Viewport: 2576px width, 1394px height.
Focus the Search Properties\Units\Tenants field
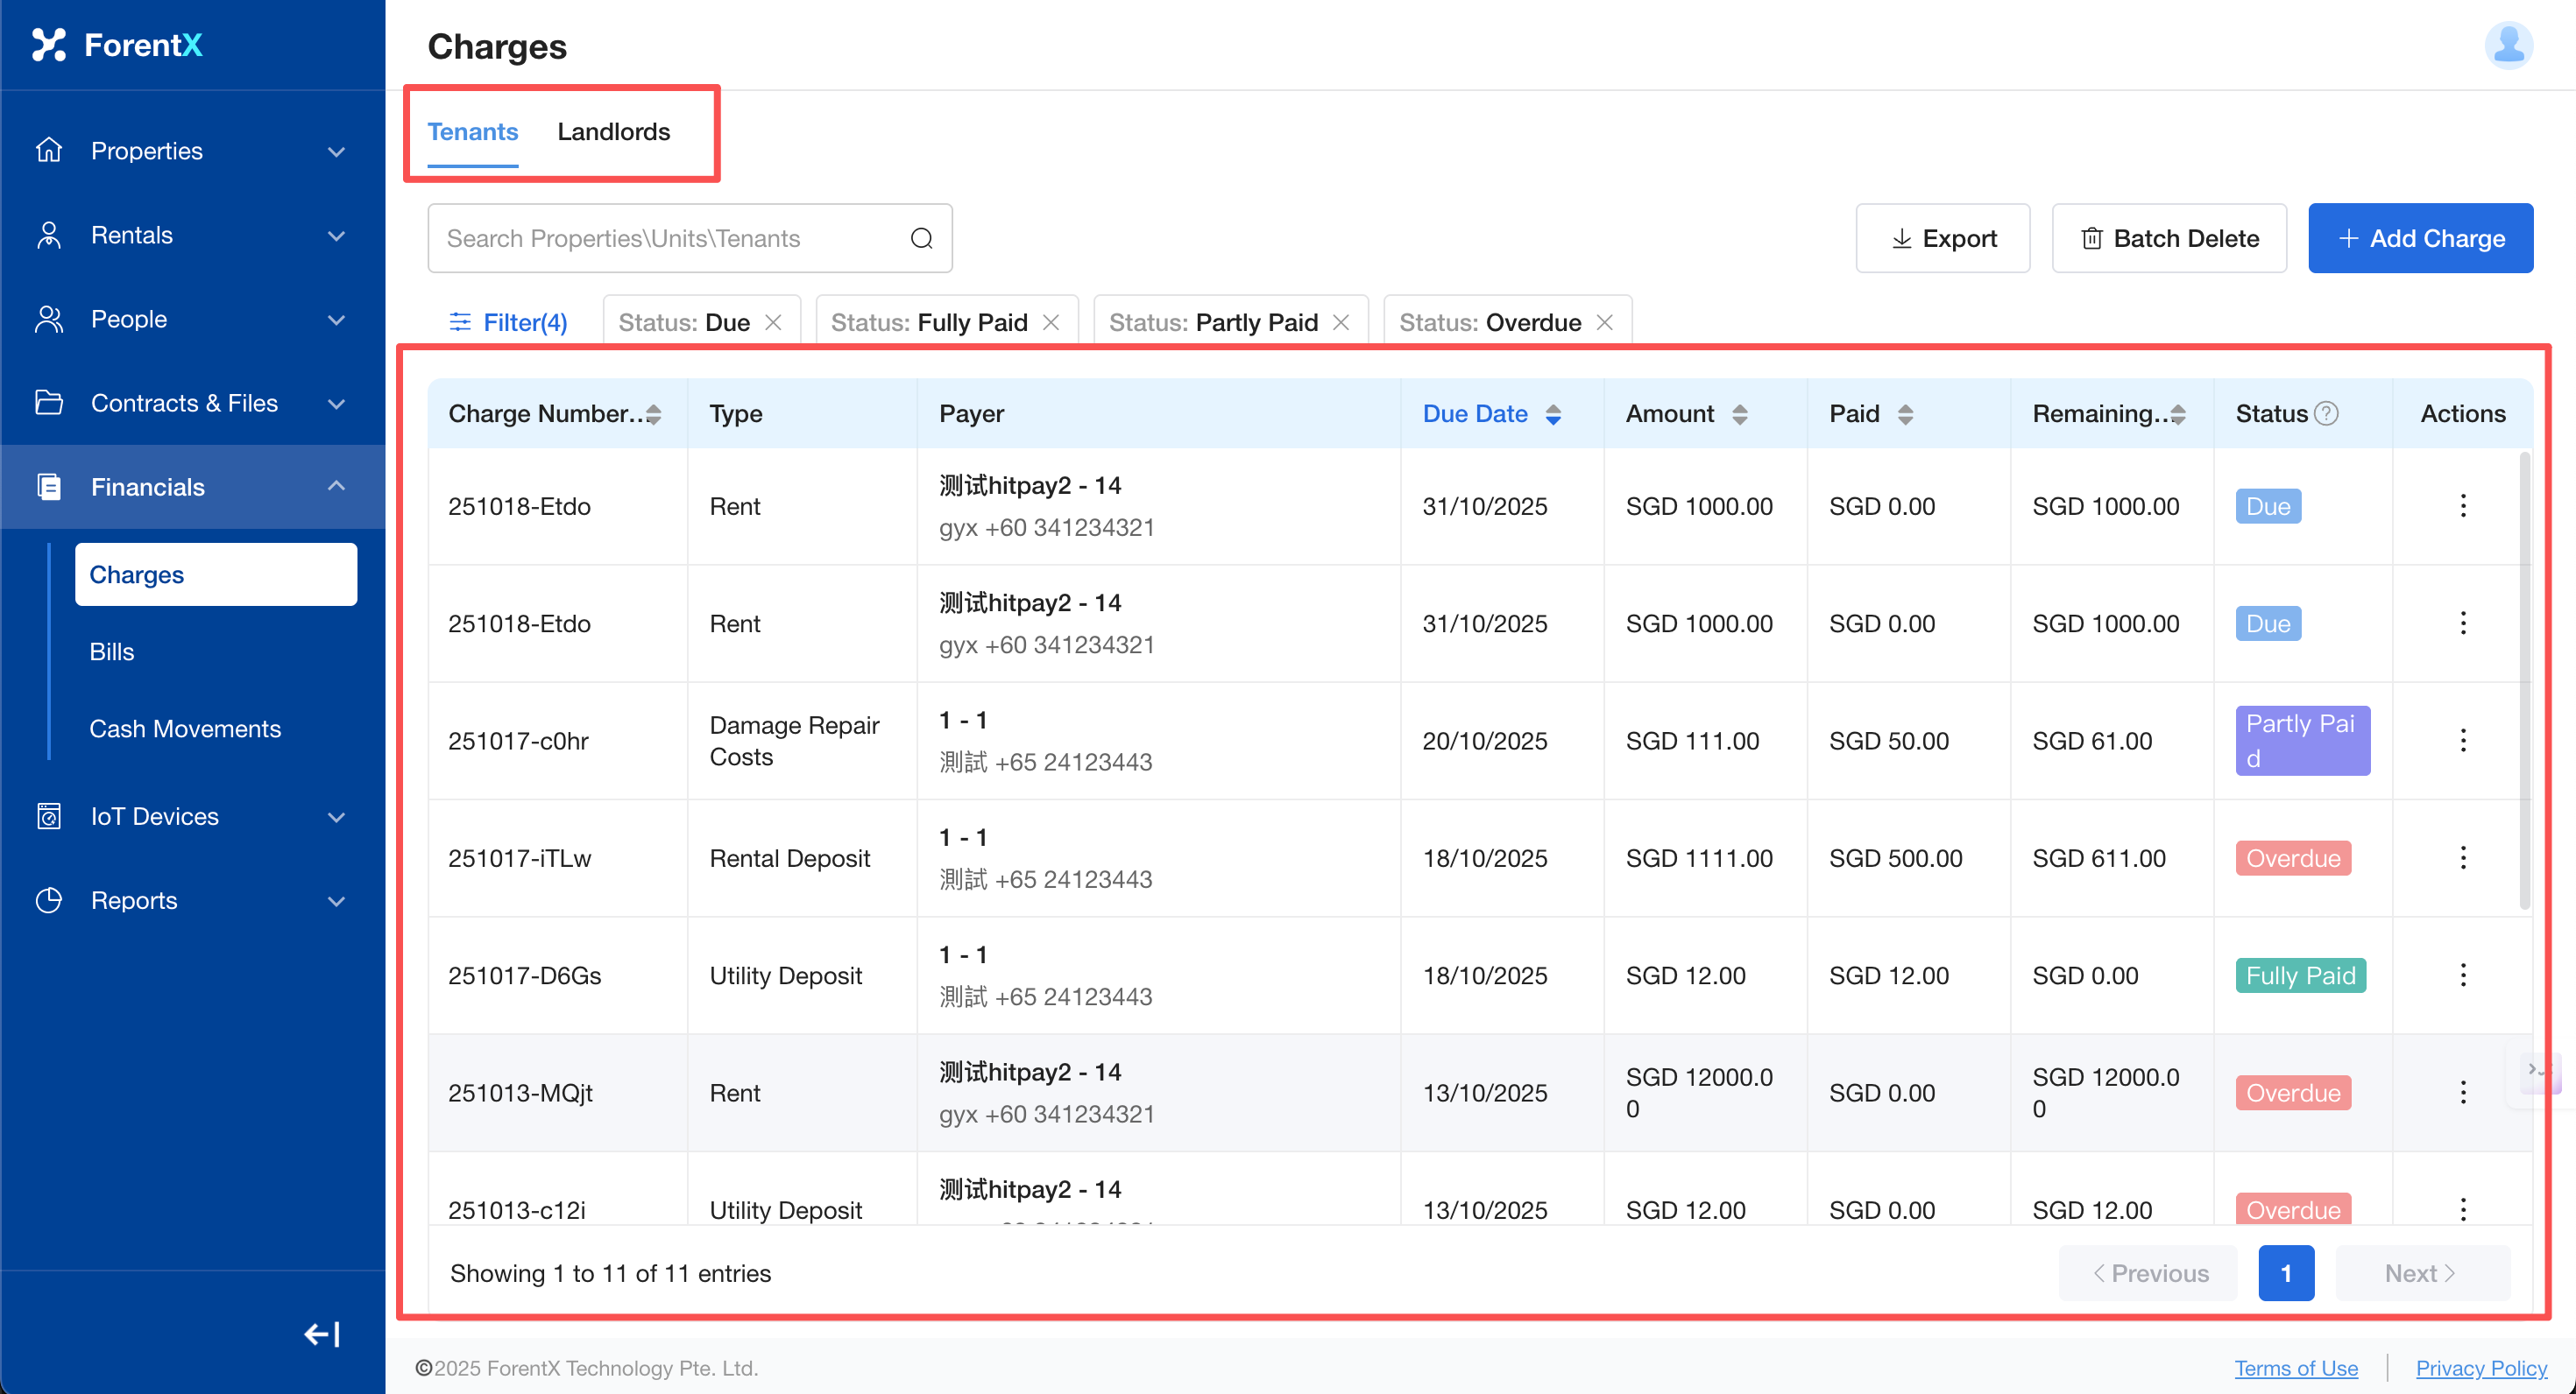coord(670,239)
